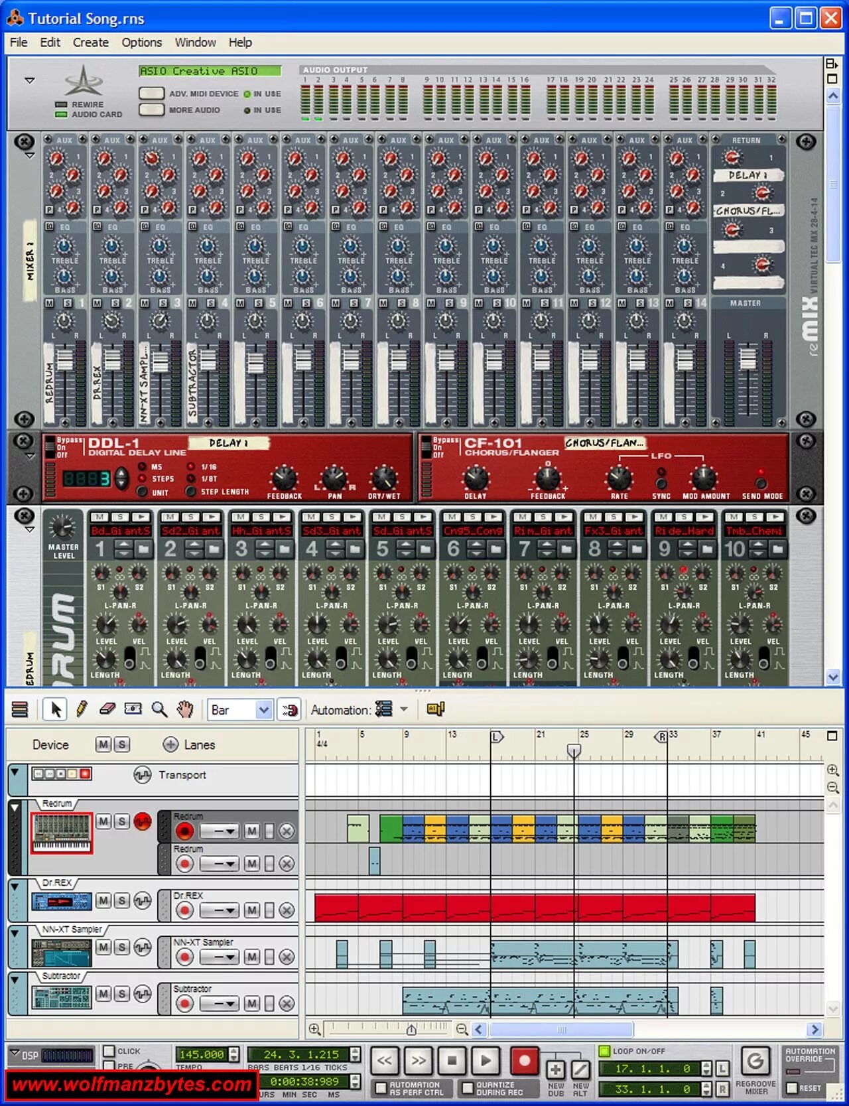Click the sequencer horizontal scrollbar thumb
This screenshot has width=849, height=1106.
click(x=561, y=1029)
